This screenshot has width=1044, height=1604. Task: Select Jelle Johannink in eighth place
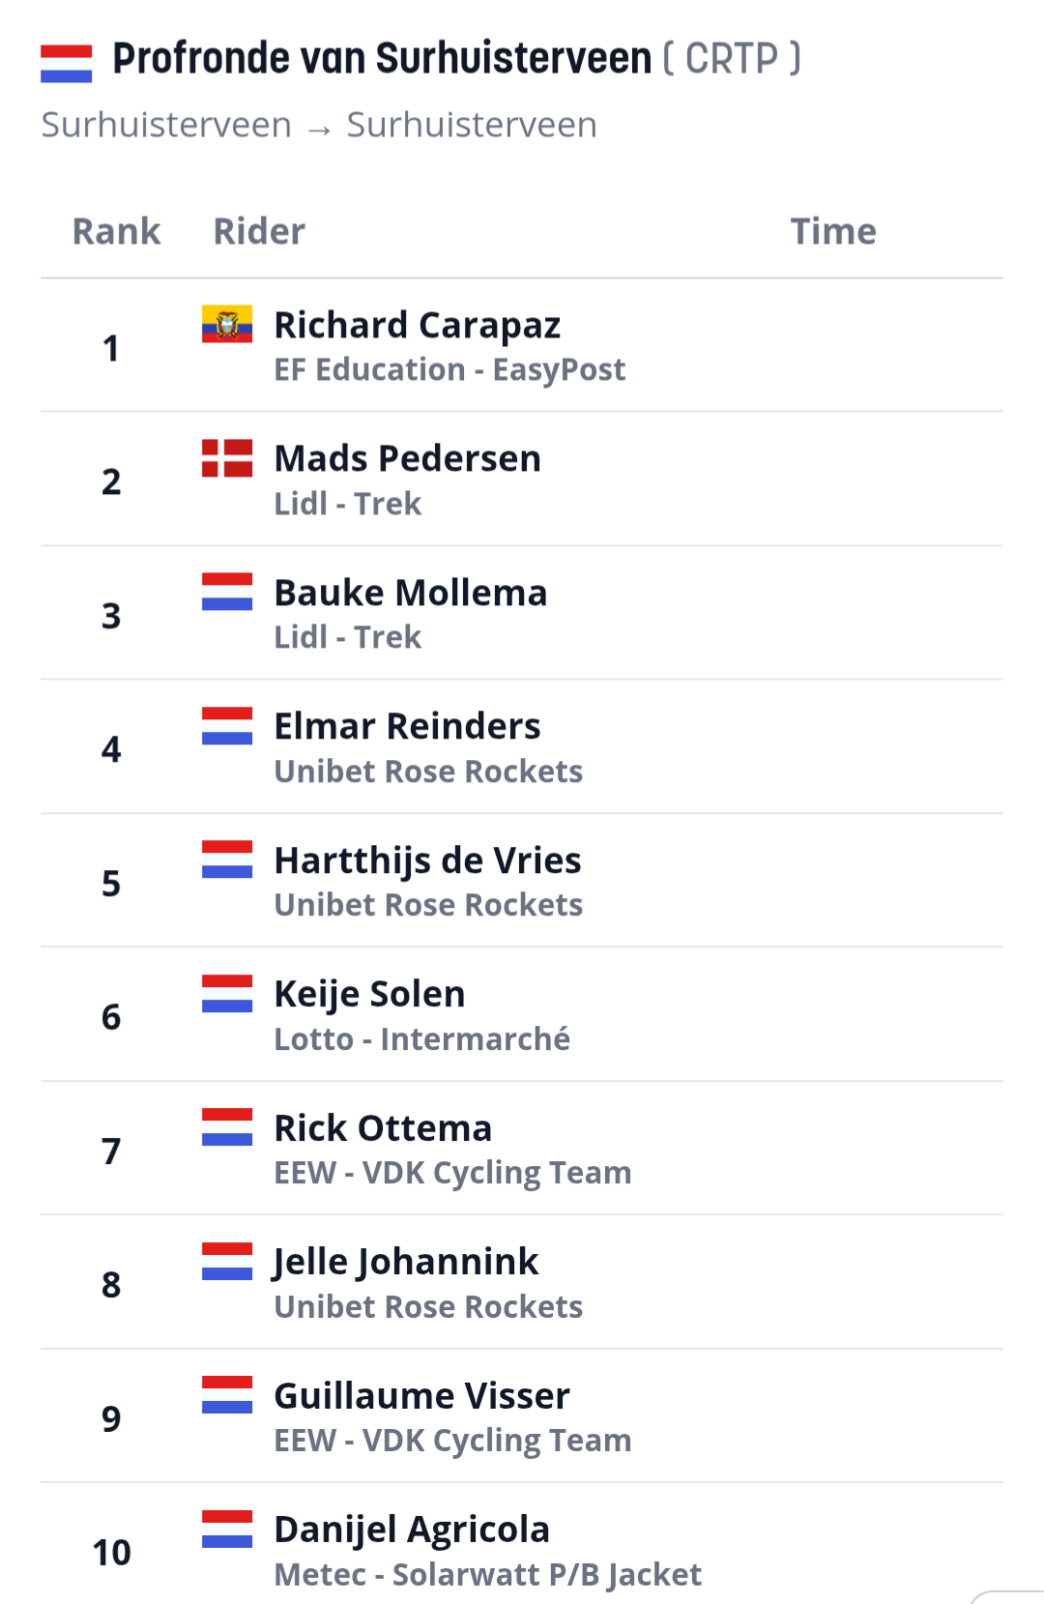click(406, 1262)
